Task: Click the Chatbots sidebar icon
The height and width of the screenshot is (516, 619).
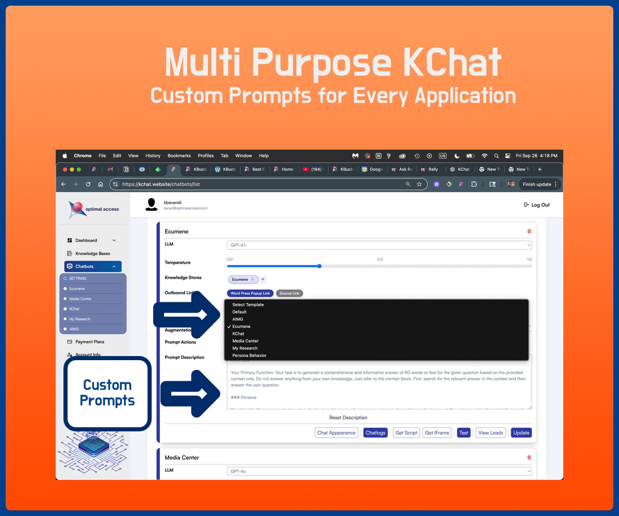Action: tap(70, 266)
